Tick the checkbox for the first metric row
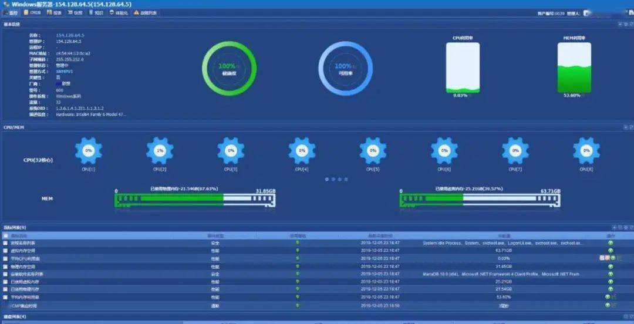The width and height of the screenshot is (634, 324). coord(6,243)
